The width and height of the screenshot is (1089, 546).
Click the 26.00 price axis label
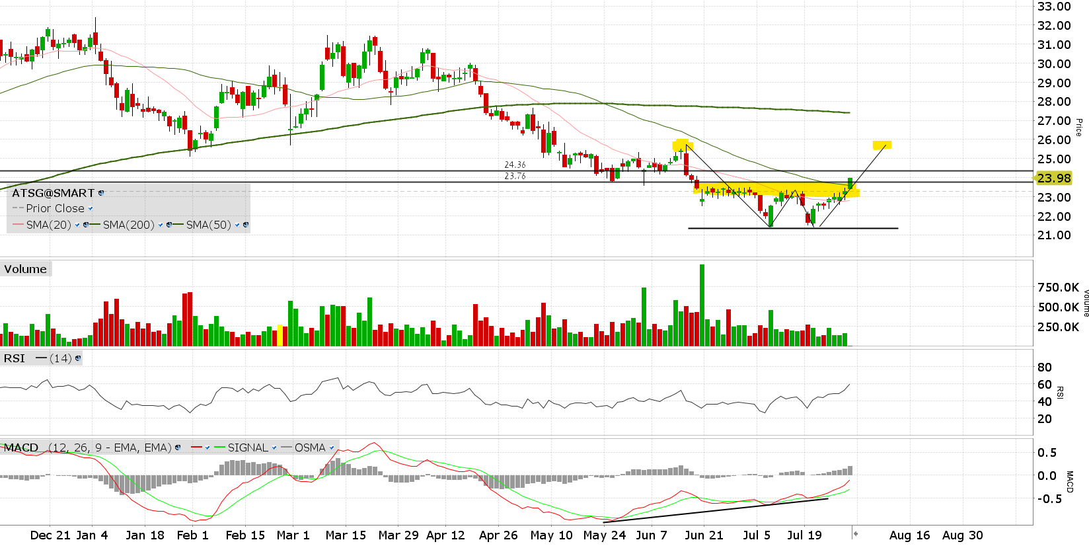1054,140
